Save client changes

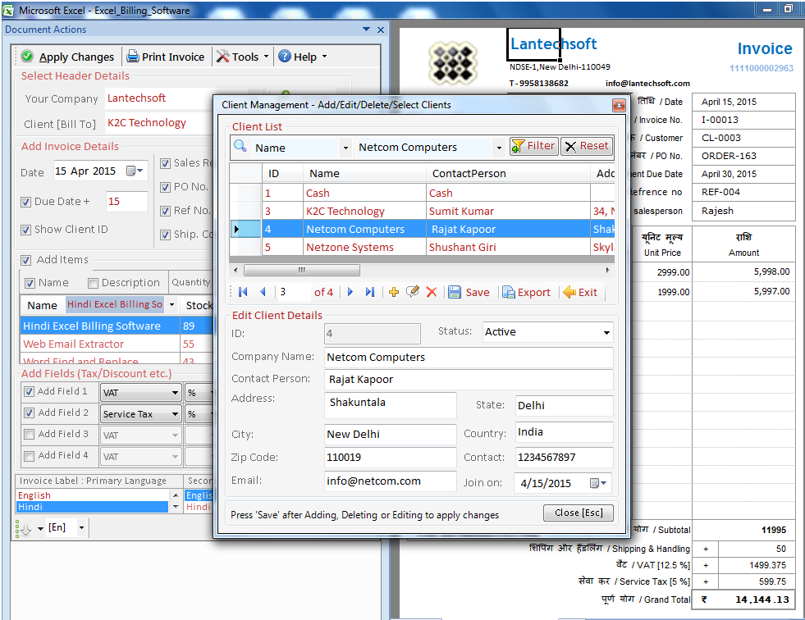coord(469,292)
